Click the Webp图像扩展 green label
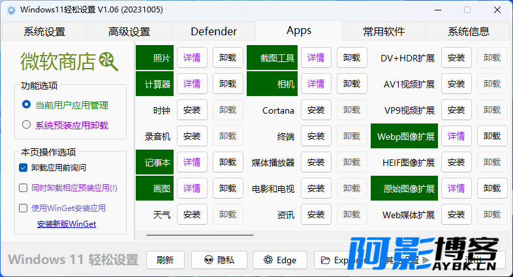Screen dimensions: 513x277 [404, 136]
